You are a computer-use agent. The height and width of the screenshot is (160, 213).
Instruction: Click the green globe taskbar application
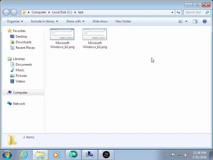tap(73, 155)
